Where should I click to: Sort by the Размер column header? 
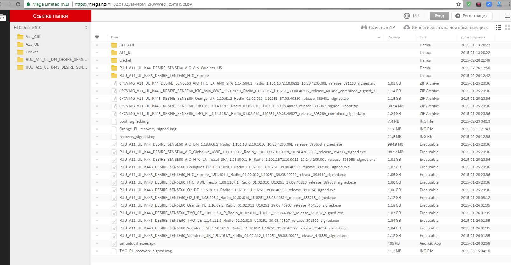(x=394, y=37)
